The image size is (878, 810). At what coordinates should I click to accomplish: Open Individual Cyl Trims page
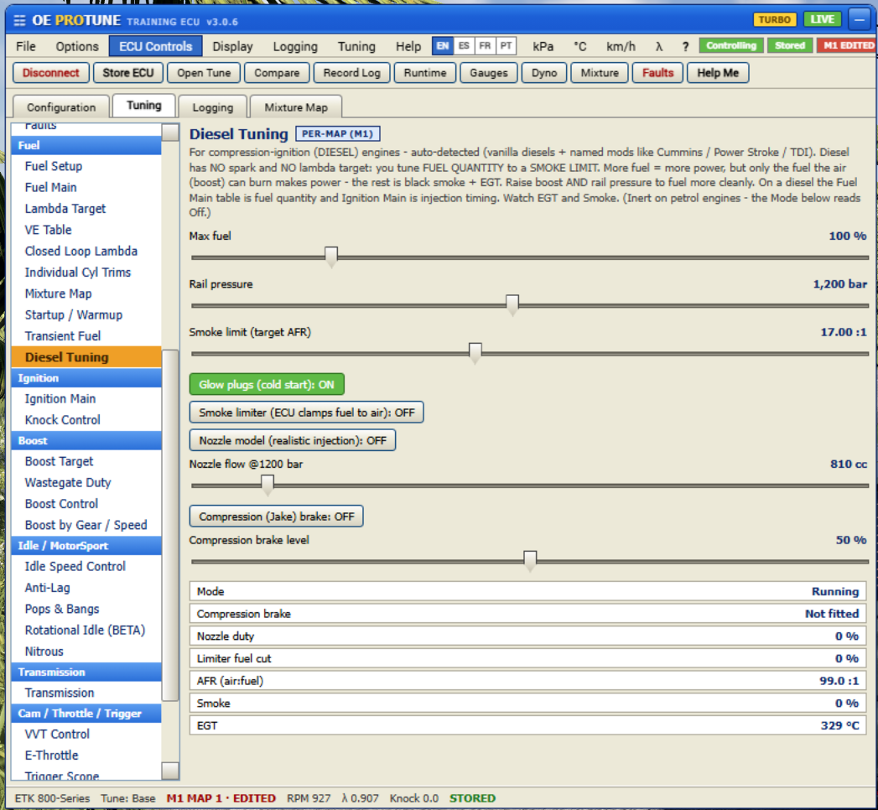point(86,273)
